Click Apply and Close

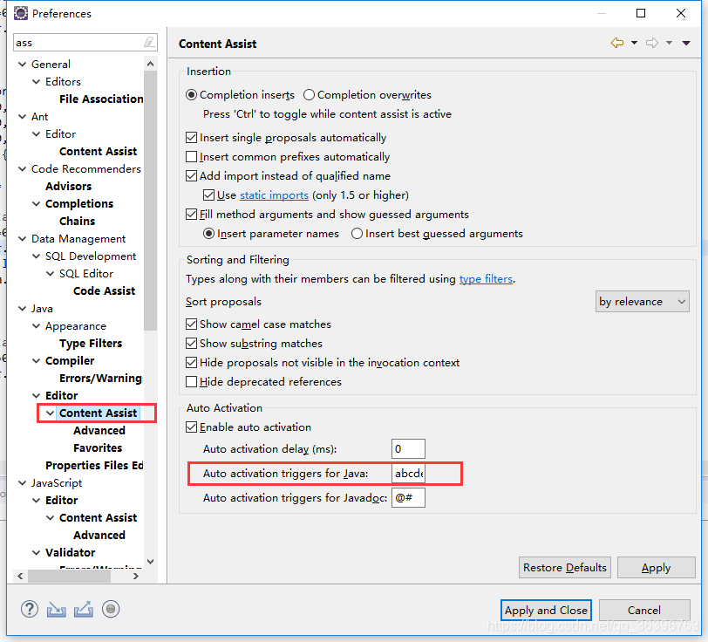(546, 611)
